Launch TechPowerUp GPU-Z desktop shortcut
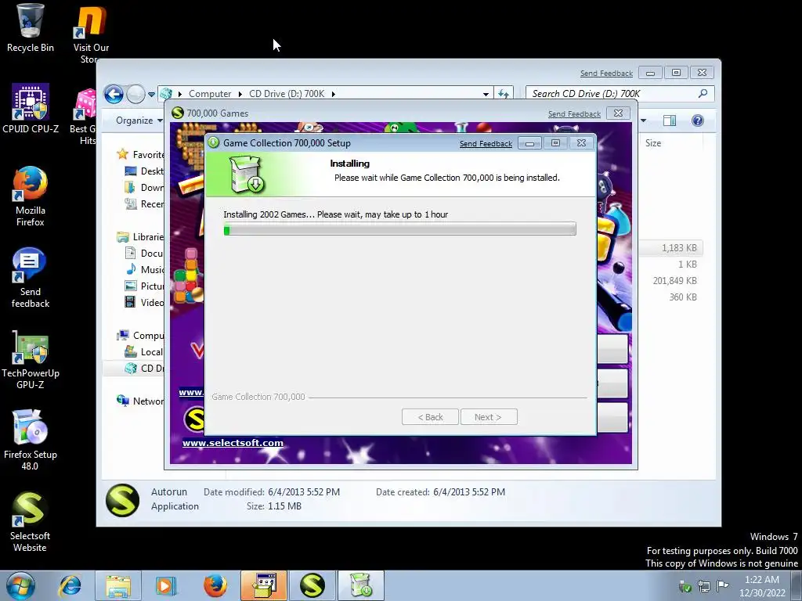This screenshot has height=601, width=802. coord(31,360)
